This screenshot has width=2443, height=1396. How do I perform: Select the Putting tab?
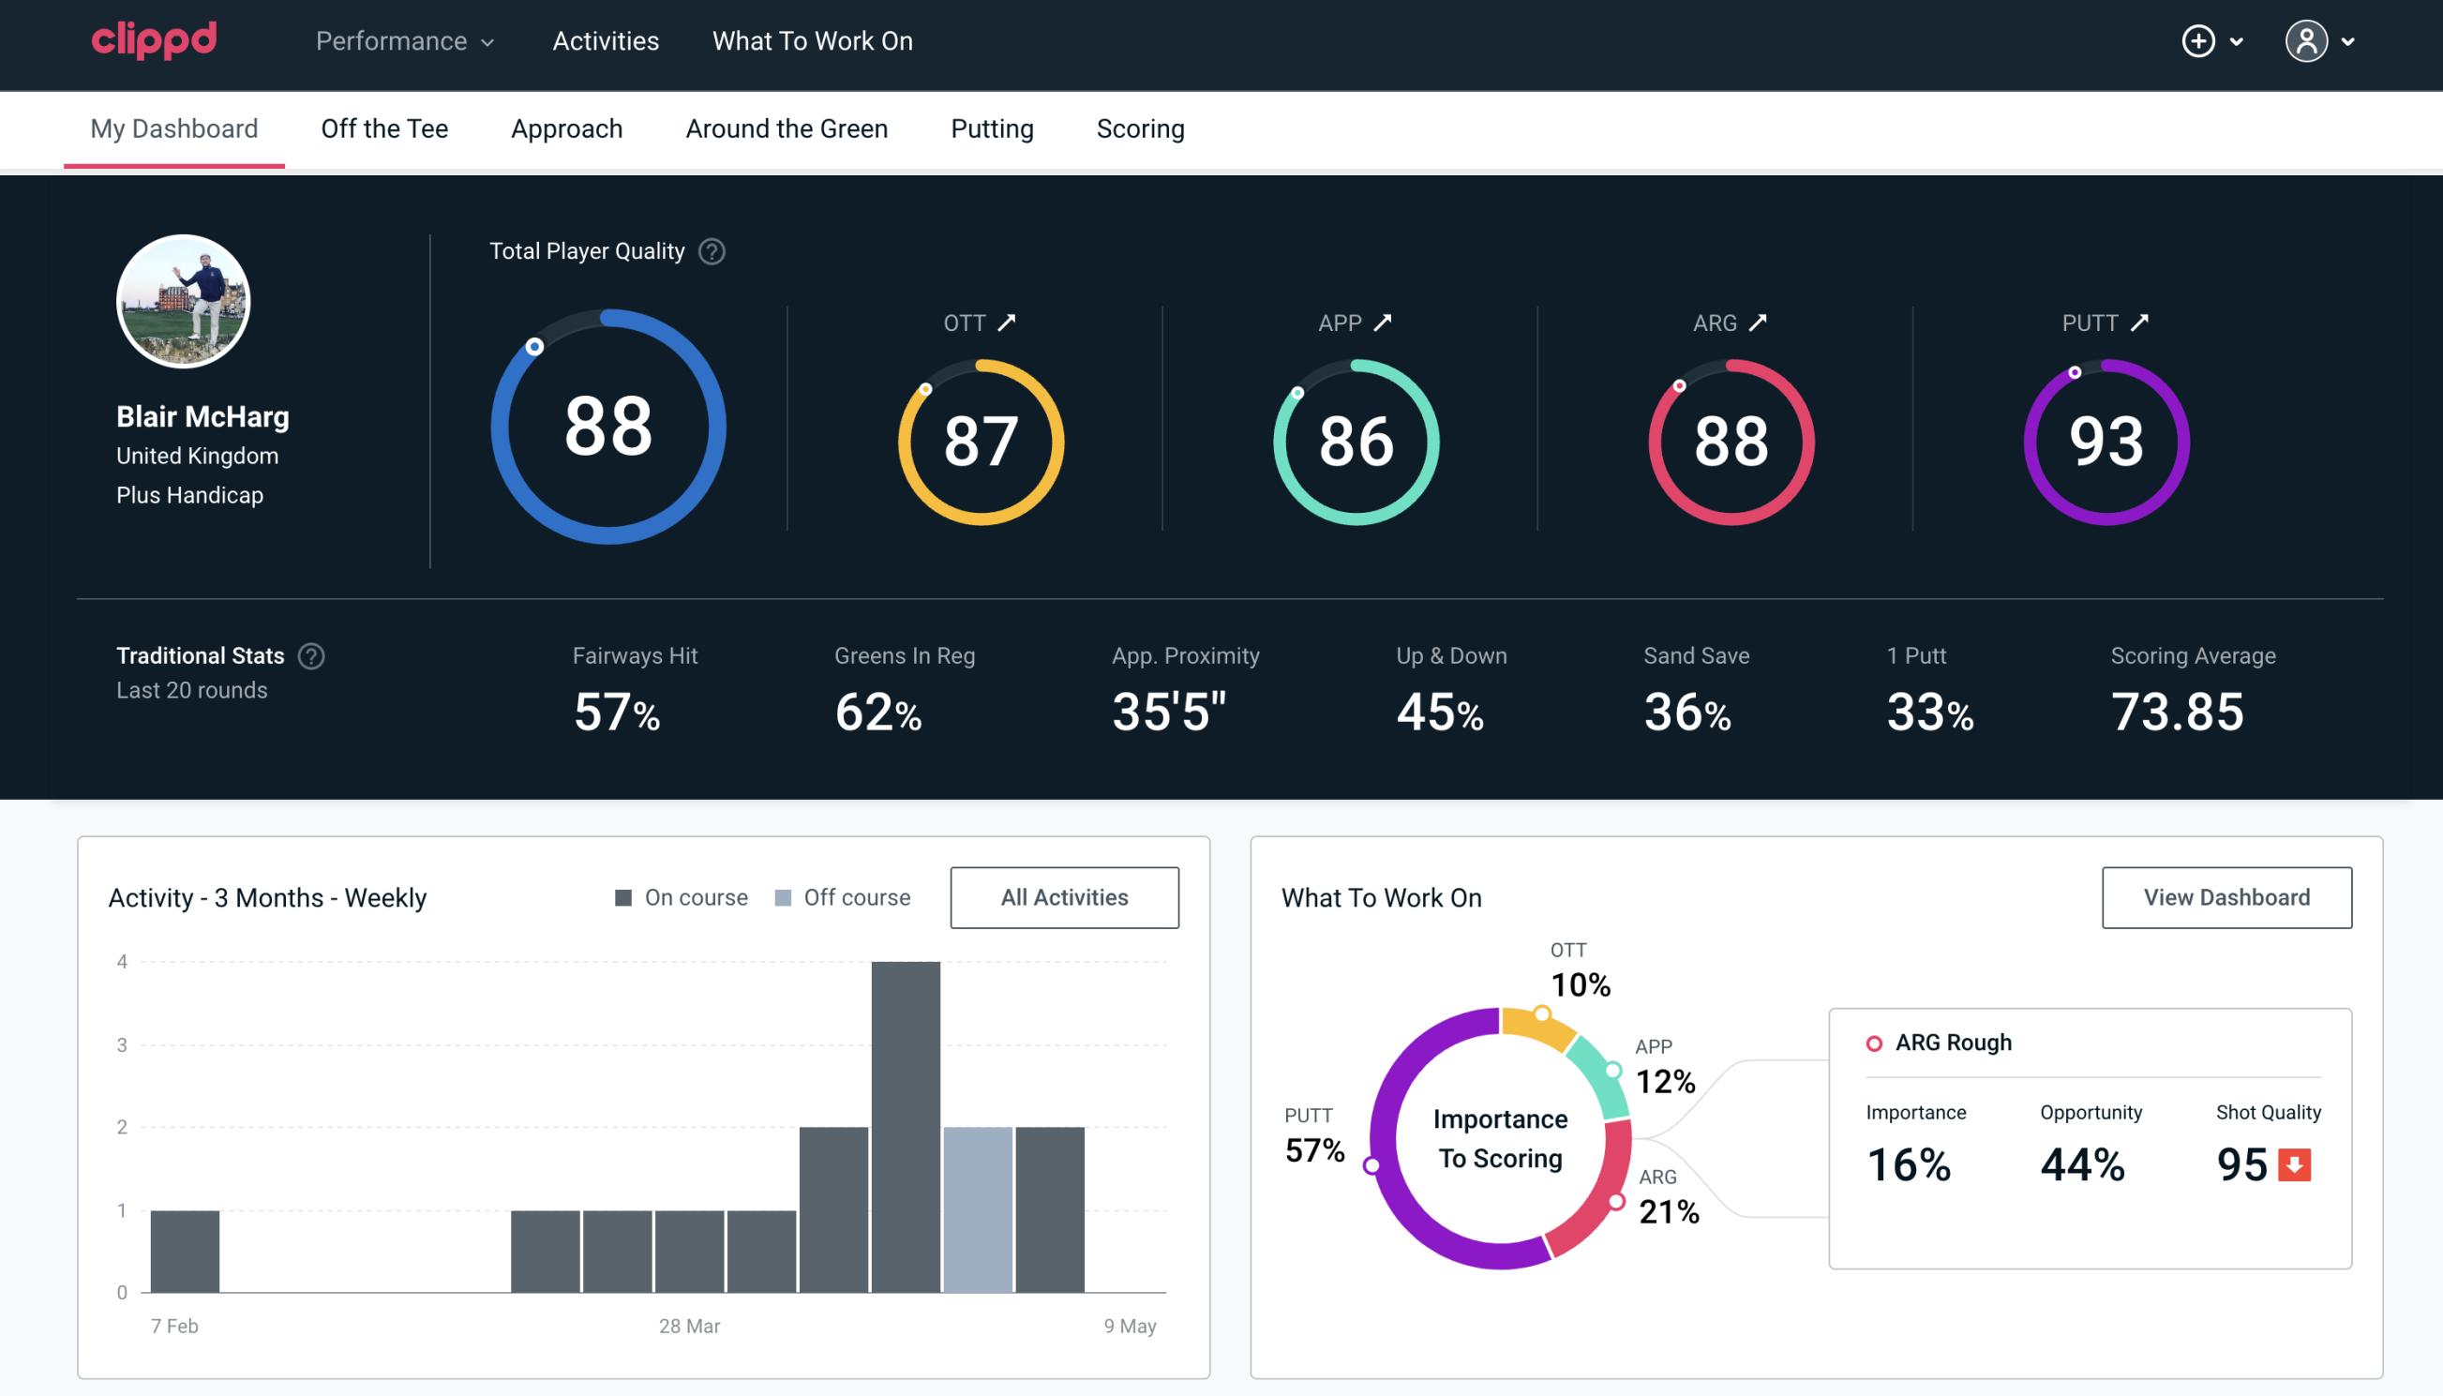coord(992,128)
